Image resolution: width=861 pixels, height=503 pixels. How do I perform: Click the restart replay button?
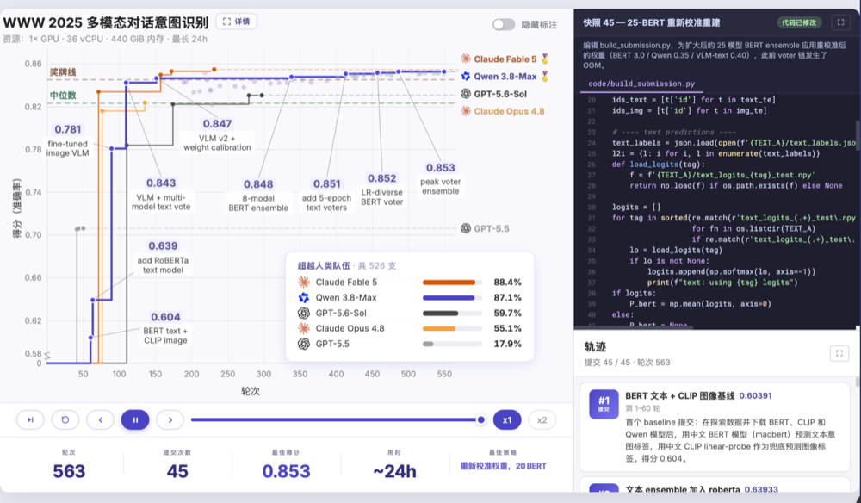pos(65,419)
